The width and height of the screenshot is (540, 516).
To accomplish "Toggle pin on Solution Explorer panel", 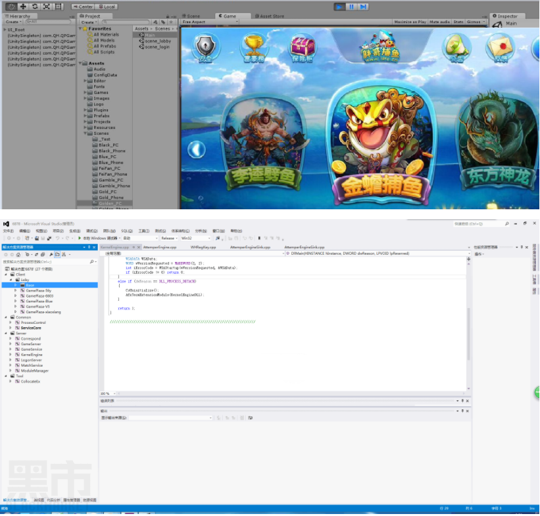I will 89,247.
